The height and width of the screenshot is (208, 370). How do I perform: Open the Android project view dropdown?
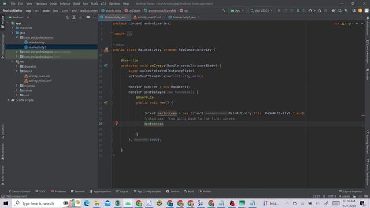click(x=19, y=17)
